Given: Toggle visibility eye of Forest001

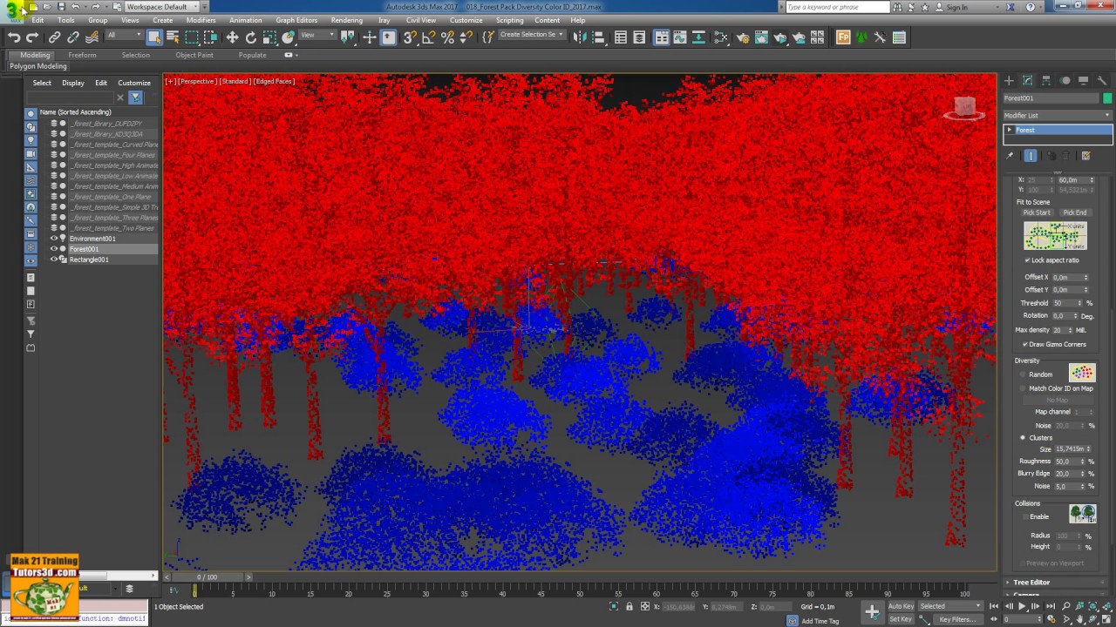Looking at the screenshot, I should tap(53, 249).
